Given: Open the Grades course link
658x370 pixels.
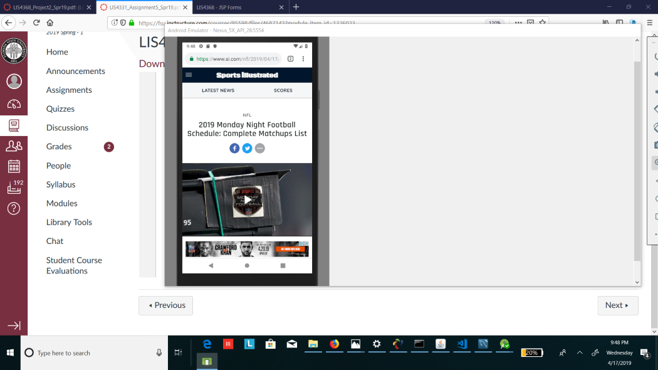Looking at the screenshot, I should click(x=59, y=146).
